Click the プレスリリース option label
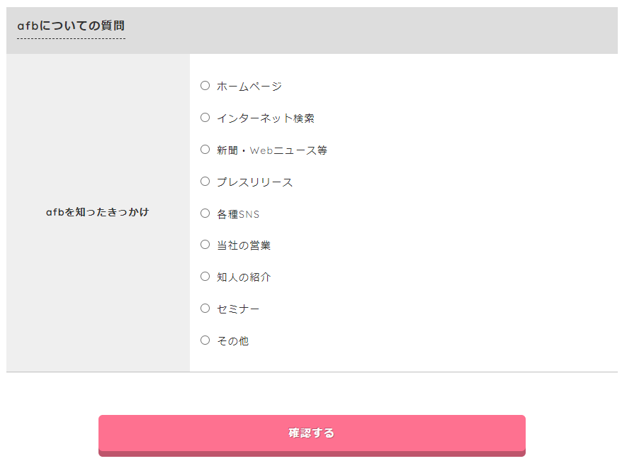Viewport: 627px width, 466px height. pos(255,182)
